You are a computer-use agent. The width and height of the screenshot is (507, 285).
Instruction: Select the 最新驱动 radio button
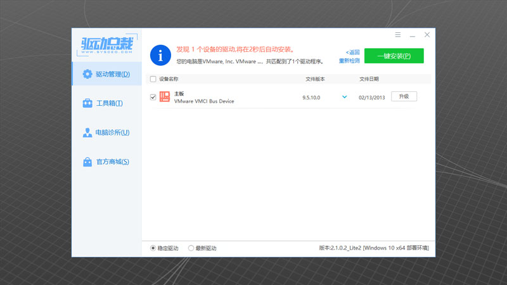[191, 248]
